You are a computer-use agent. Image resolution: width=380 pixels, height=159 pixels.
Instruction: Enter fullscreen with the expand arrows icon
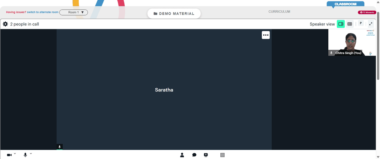click(370, 24)
